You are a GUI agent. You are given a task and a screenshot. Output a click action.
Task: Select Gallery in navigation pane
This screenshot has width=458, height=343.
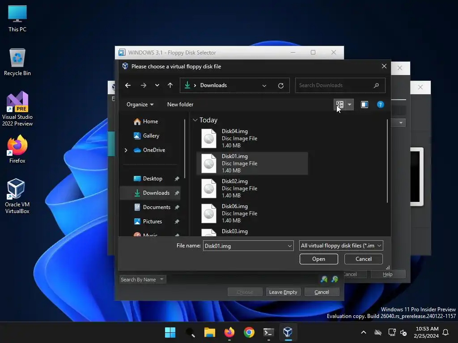click(x=151, y=136)
